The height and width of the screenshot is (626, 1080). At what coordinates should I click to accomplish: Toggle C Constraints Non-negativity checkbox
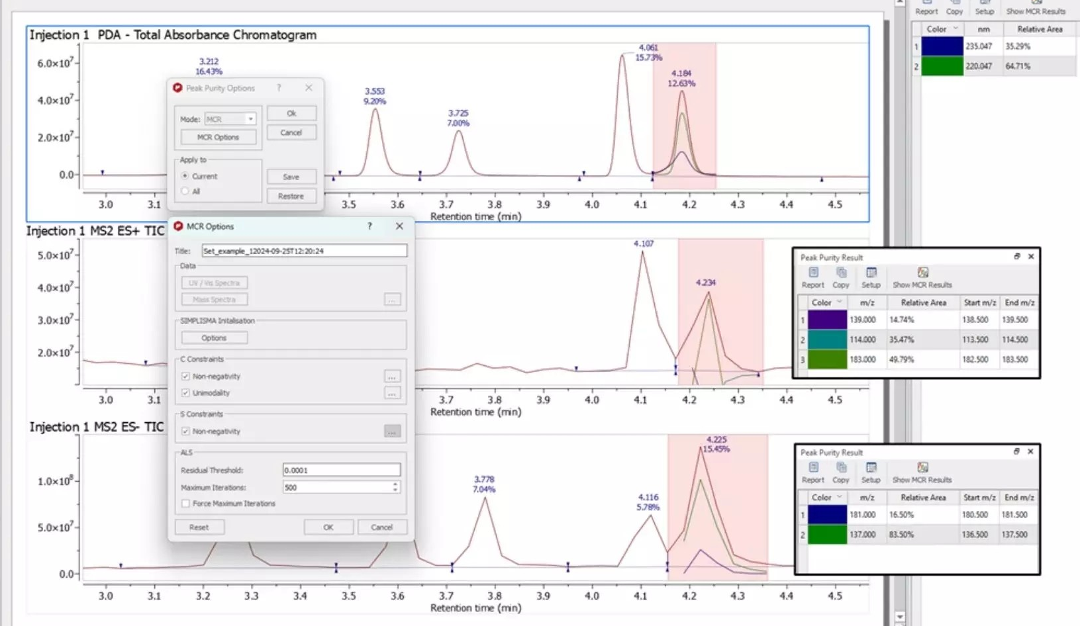[x=186, y=376]
